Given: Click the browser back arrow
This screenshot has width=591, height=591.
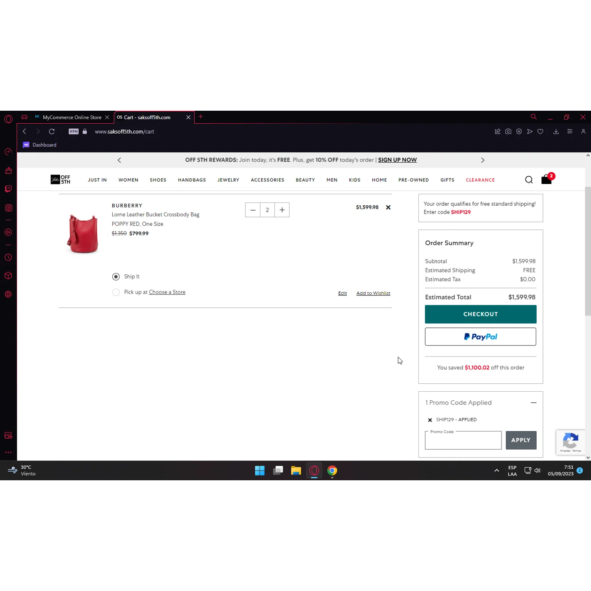Looking at the screenshot, I should tap(24, 132).
